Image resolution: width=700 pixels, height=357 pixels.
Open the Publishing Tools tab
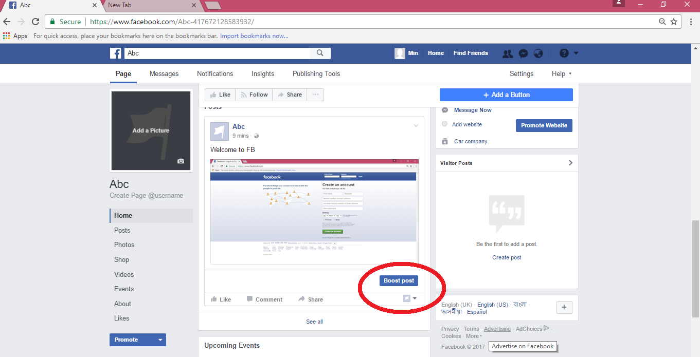point(316,73)
